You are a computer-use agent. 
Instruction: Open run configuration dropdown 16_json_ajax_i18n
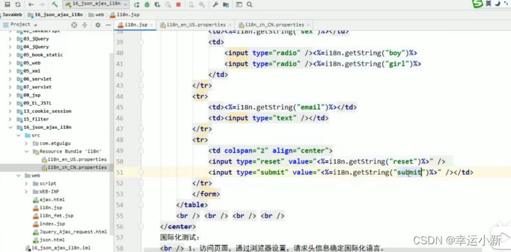click(97, 5)
